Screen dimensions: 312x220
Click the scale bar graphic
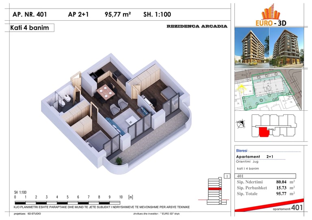[x=67, y=203]
